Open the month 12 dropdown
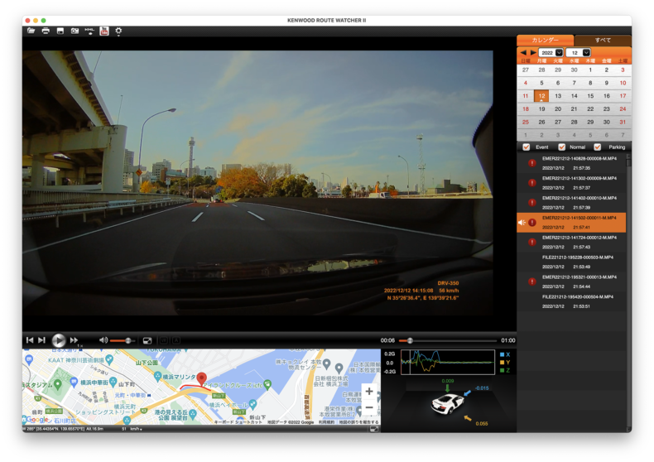The image size is (654, 462). [x=579, y=52]
